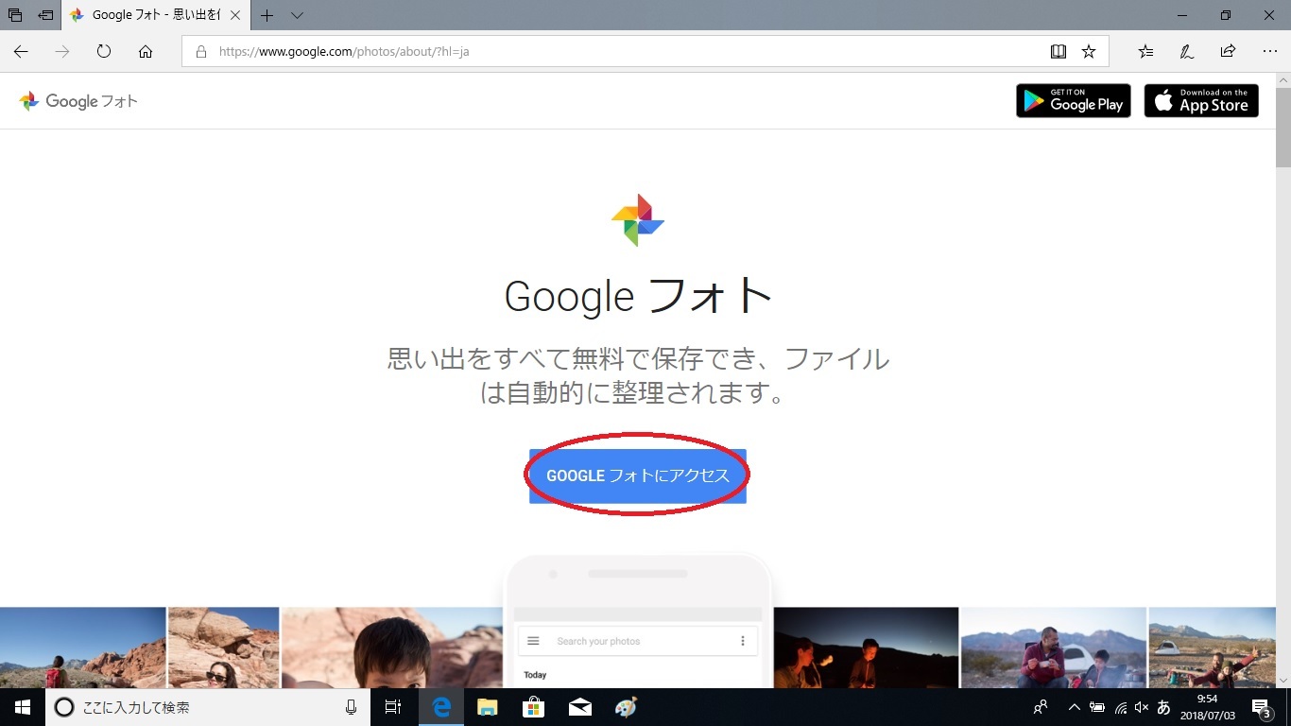Open the Windows Start menu
This screenshot has height=726, width=1291.
tap(23, 707)
